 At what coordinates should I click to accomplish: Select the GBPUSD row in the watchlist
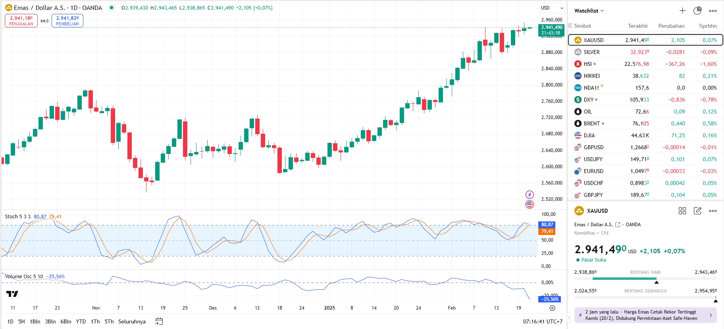coord(645,147)
